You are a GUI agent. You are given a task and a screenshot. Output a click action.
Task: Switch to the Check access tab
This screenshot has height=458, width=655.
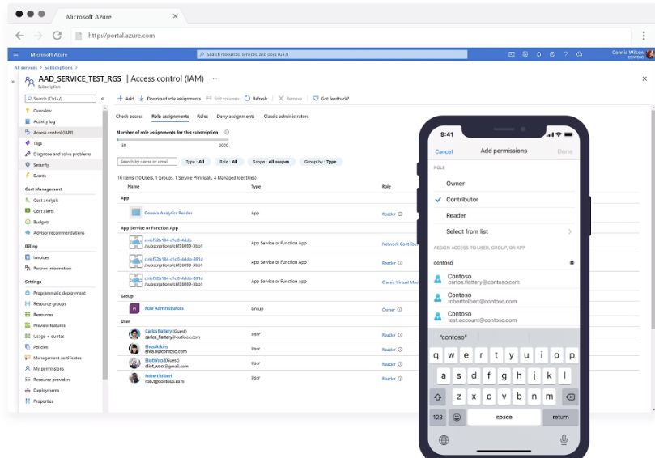[x=129, y=117]
